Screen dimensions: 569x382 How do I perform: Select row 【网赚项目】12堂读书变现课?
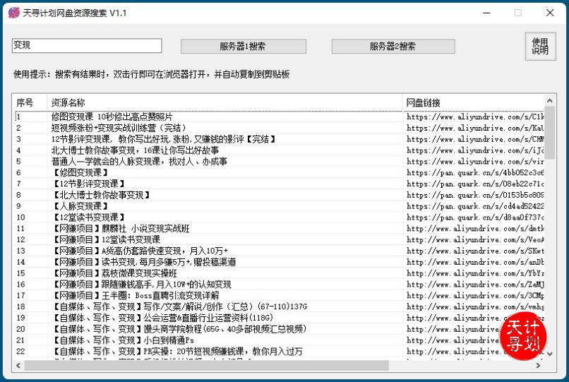[x=280, y=239]
